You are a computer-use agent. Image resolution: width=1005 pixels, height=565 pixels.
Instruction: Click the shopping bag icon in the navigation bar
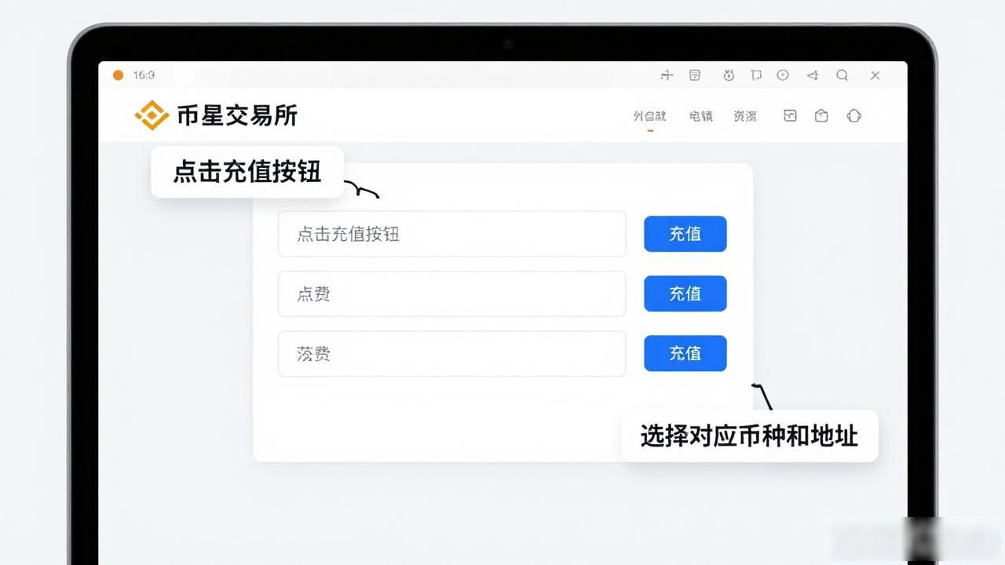pyautogui.click(x=821, y=115)
